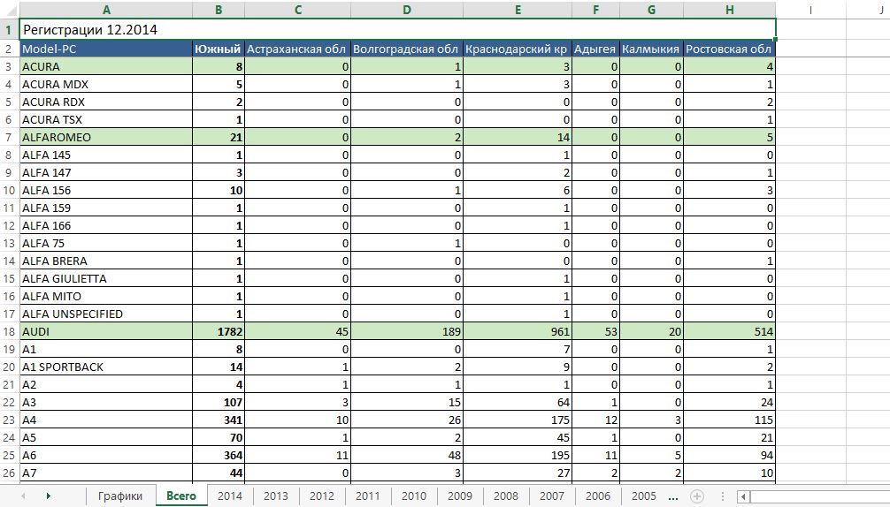Select the 'ALFA MITO' cell
Screen dimensions: 890x507
point(106,296)
